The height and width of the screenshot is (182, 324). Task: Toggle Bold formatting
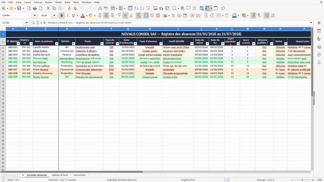62,16
